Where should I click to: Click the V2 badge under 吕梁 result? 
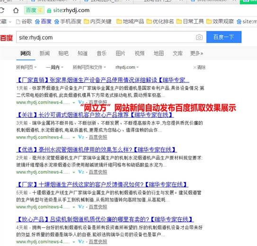pyautogui.click(x=81, y=242)
